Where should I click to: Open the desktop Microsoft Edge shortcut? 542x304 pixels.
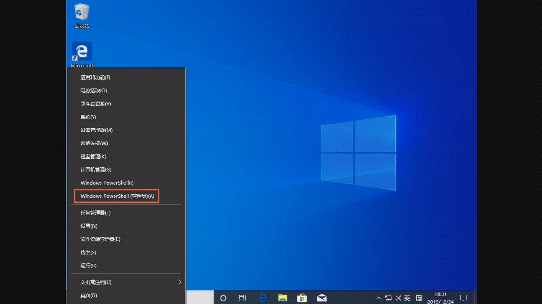pyautogui.click(x=81, y=51)
